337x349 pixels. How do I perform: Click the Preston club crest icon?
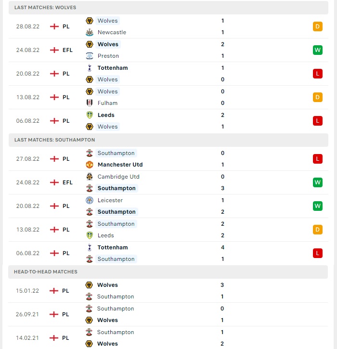coord(90,56)
